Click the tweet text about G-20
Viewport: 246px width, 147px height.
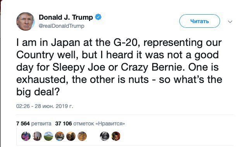click(x=119, y=67)
